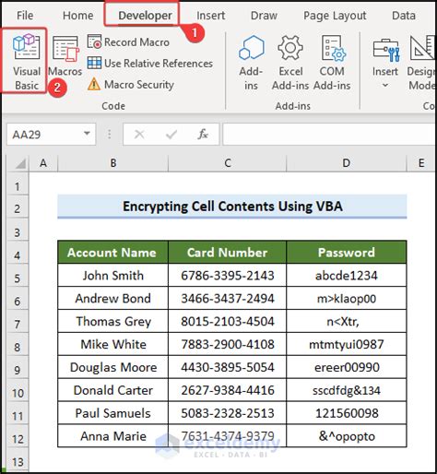Image resolution: width=437 pixels, height=474 pixels.
Task: Select password cell mtmtyui0987
Action: (347, 344)
